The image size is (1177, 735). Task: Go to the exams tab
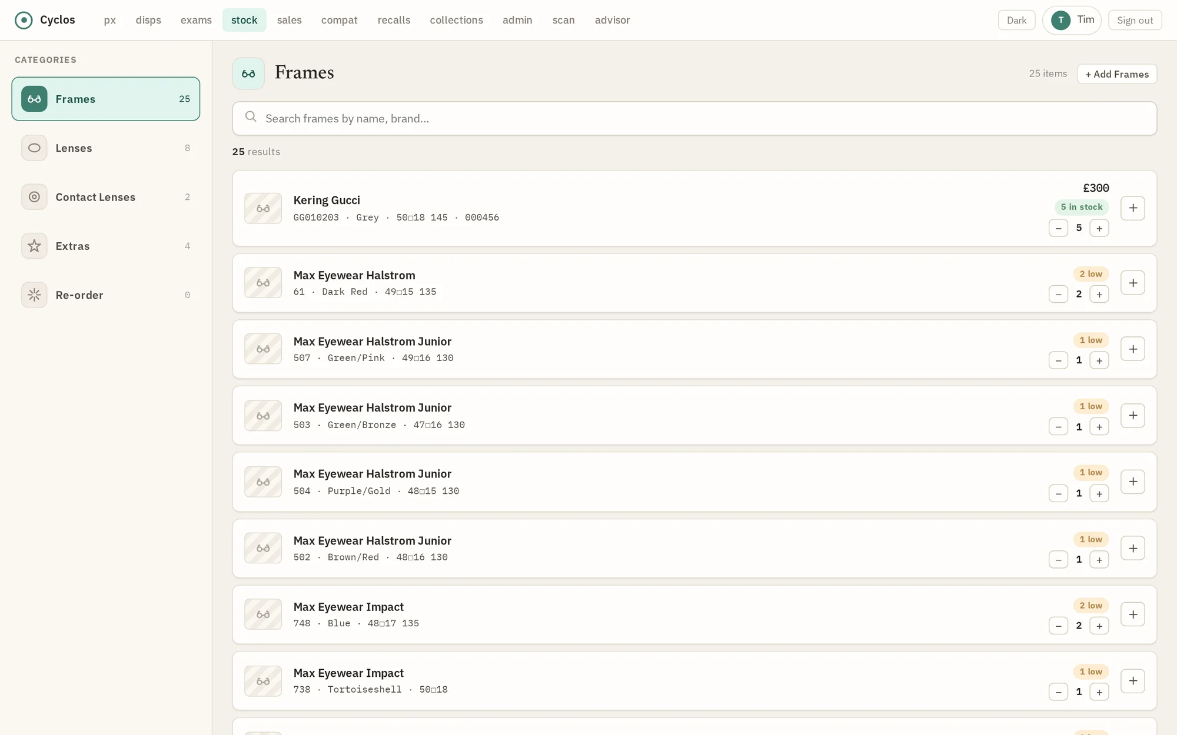tap(196, 20)
